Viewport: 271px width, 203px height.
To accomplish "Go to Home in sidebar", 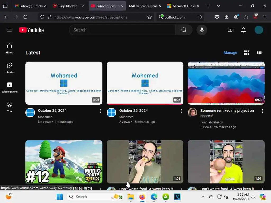I will point(10,48).
